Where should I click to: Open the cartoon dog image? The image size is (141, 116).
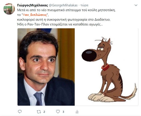pyautogui.click(x=106, y=67)
